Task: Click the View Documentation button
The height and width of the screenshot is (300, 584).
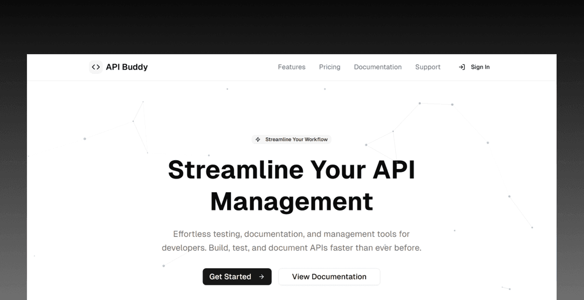Action: click(329, 277)
